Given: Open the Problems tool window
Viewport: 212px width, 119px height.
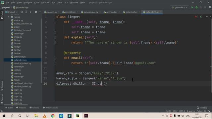Looking at the screenshot, I should pyautogui.click(x=21, y=108).
